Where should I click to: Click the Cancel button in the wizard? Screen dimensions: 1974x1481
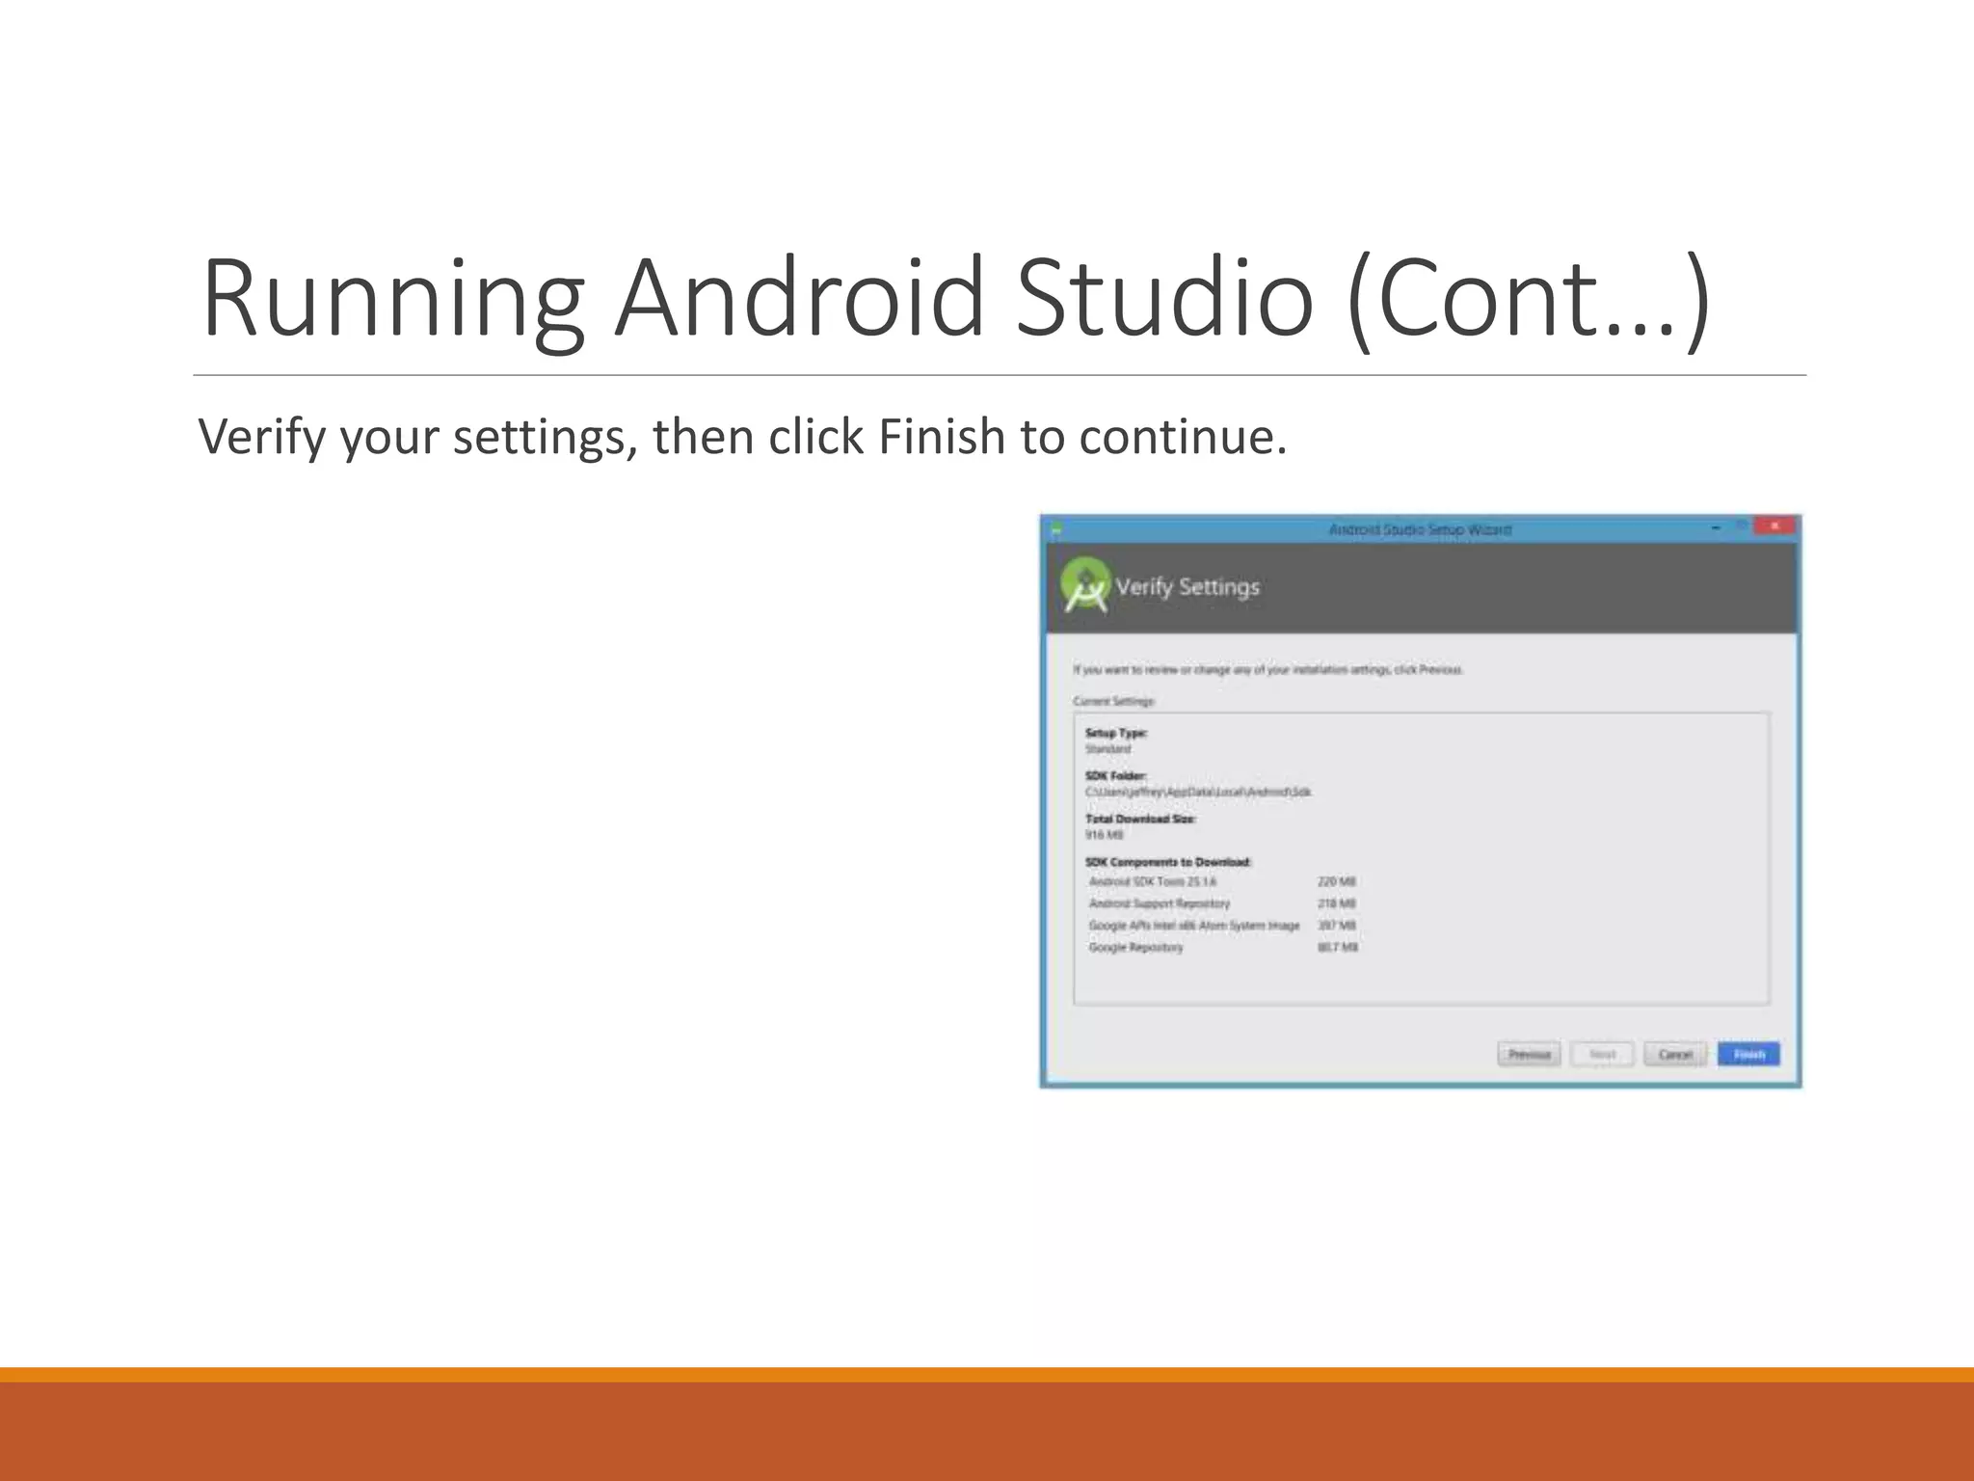(1675, 1054)
